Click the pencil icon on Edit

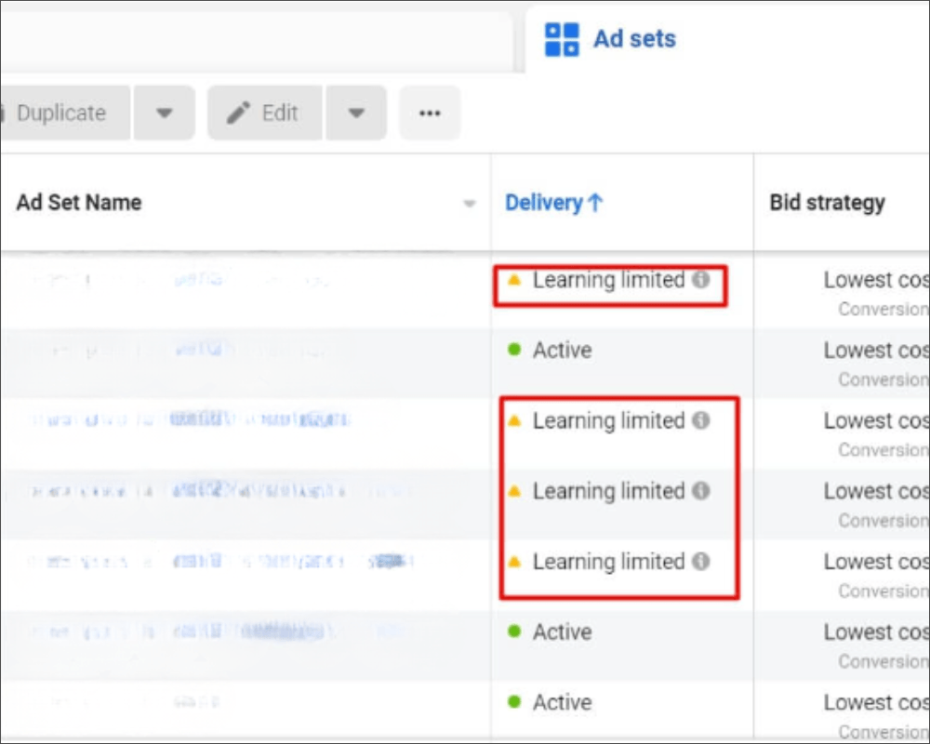pyautogui.click(x=238, y=113)
